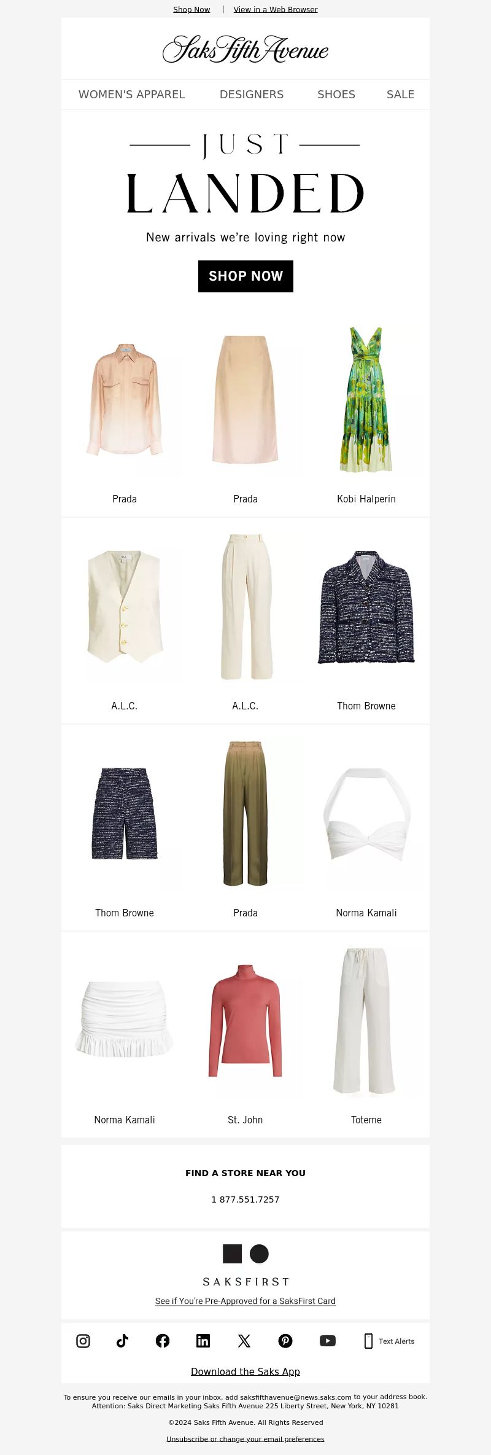
Task: Select the Shoes navigation item
Action: [x=336, y=95]
